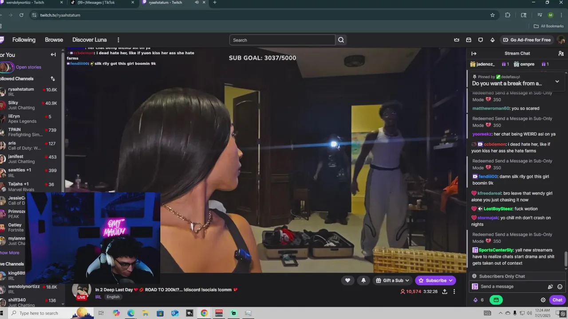Open Silky channel in sidebar
The height and width of the screenshot is (319, 568).
(28, 105)
